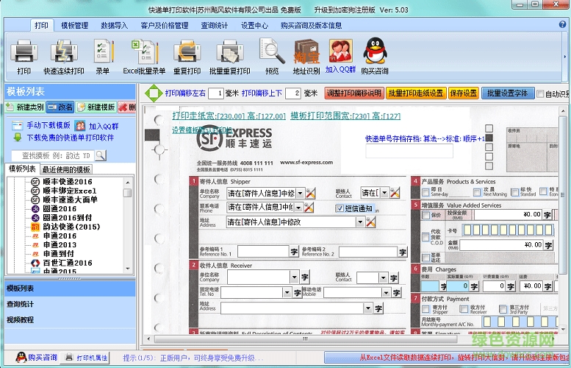Toggle the 短信通知 checkbox
The width and height of the screenshot is (571, 368).
tap(340, 208)
